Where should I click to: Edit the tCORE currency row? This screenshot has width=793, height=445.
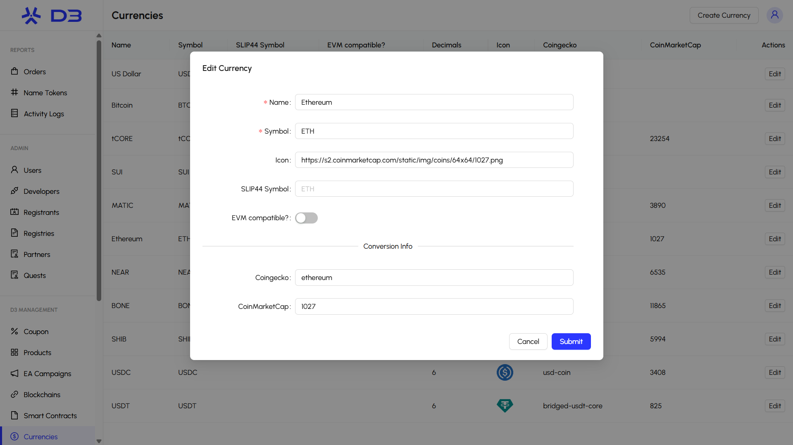click(x=775, y=139)
